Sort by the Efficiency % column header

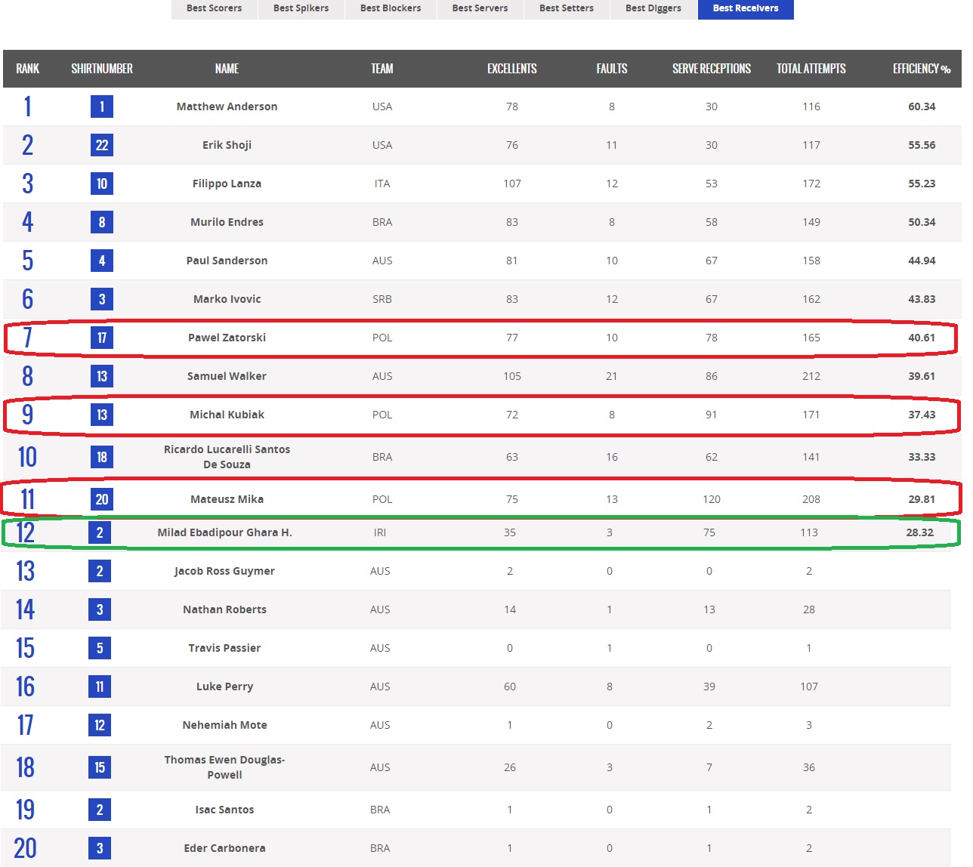pos(921,69)
